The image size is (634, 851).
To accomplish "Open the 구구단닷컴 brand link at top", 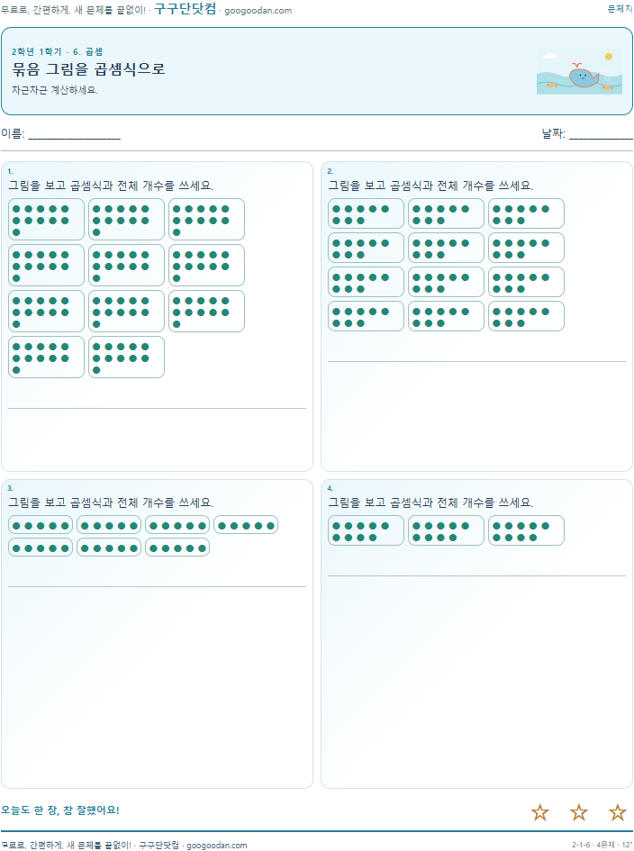I will [x=186, y=9].
